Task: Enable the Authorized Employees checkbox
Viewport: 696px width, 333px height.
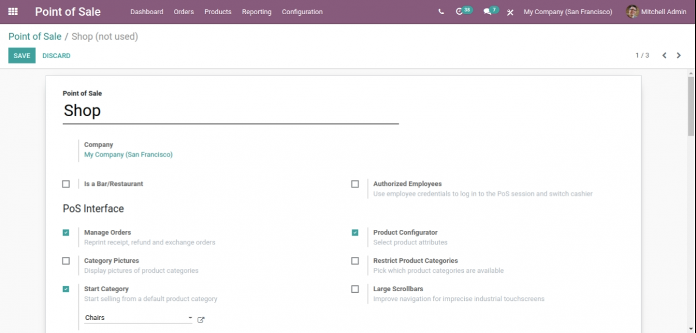Action: (x=355, y=184)
